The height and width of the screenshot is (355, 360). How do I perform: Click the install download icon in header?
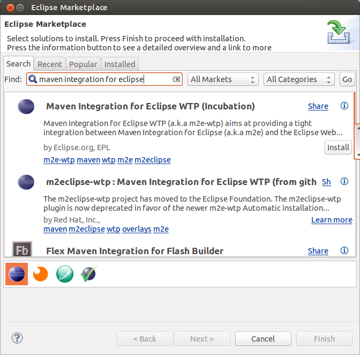click(x=339, y=32)
